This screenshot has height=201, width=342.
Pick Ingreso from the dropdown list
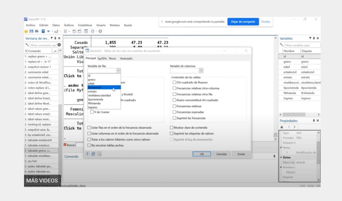(104, 107)
